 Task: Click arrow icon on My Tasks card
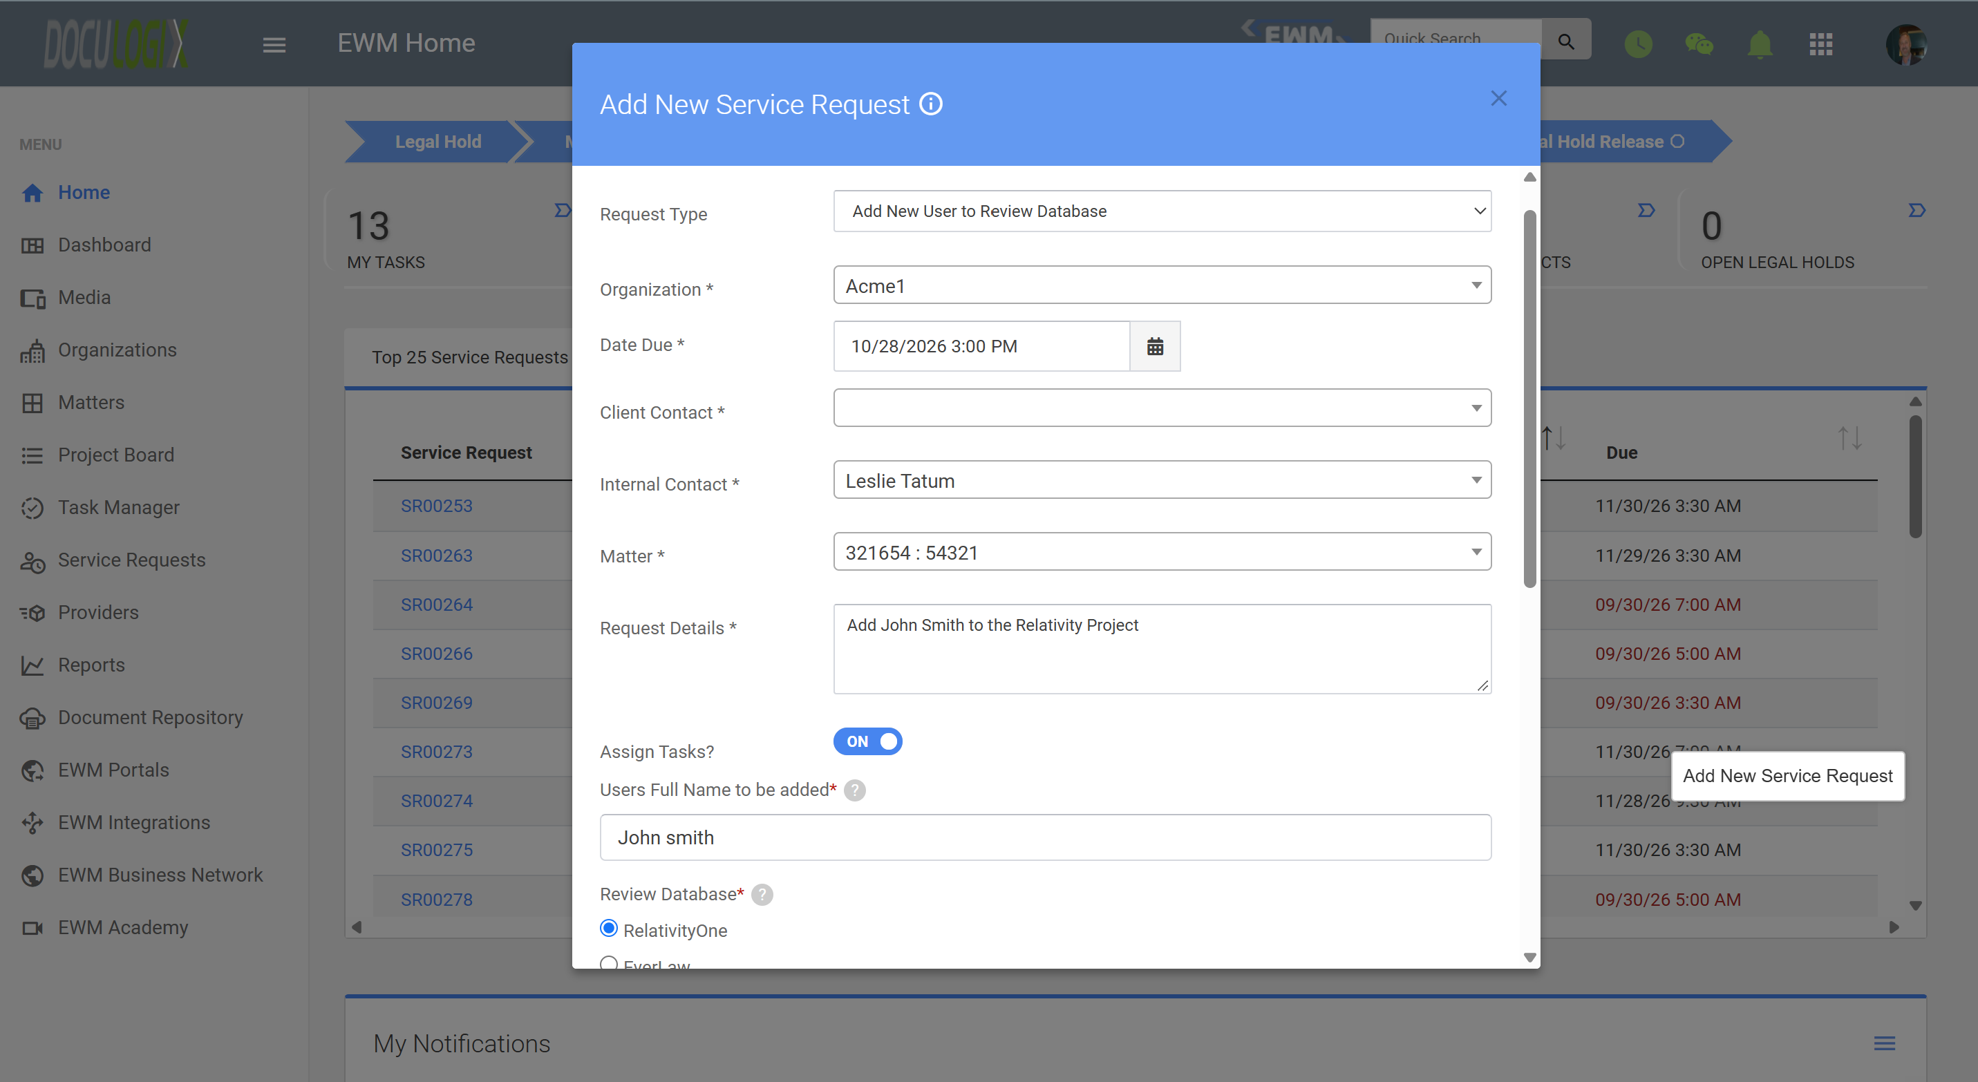(562, 210)
